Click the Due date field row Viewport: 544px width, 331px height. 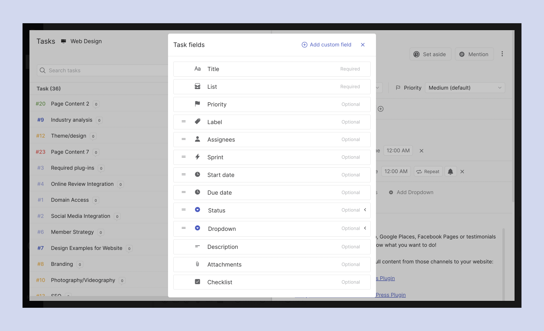point(272,193)
